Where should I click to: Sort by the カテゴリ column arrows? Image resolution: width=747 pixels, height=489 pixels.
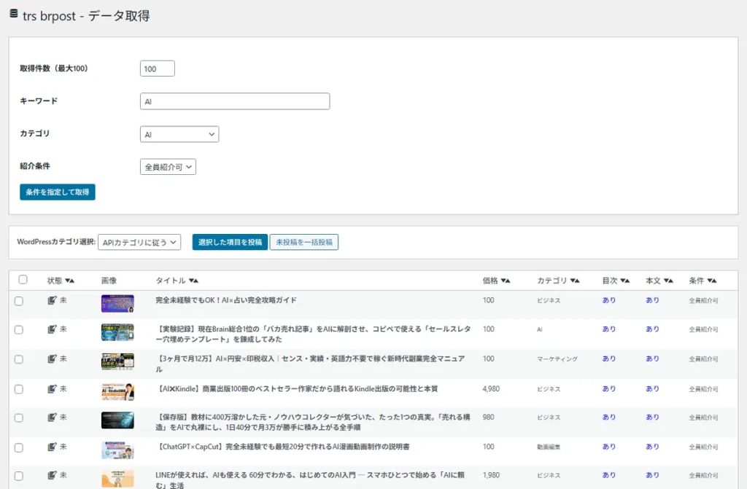[x=575, y=281]
